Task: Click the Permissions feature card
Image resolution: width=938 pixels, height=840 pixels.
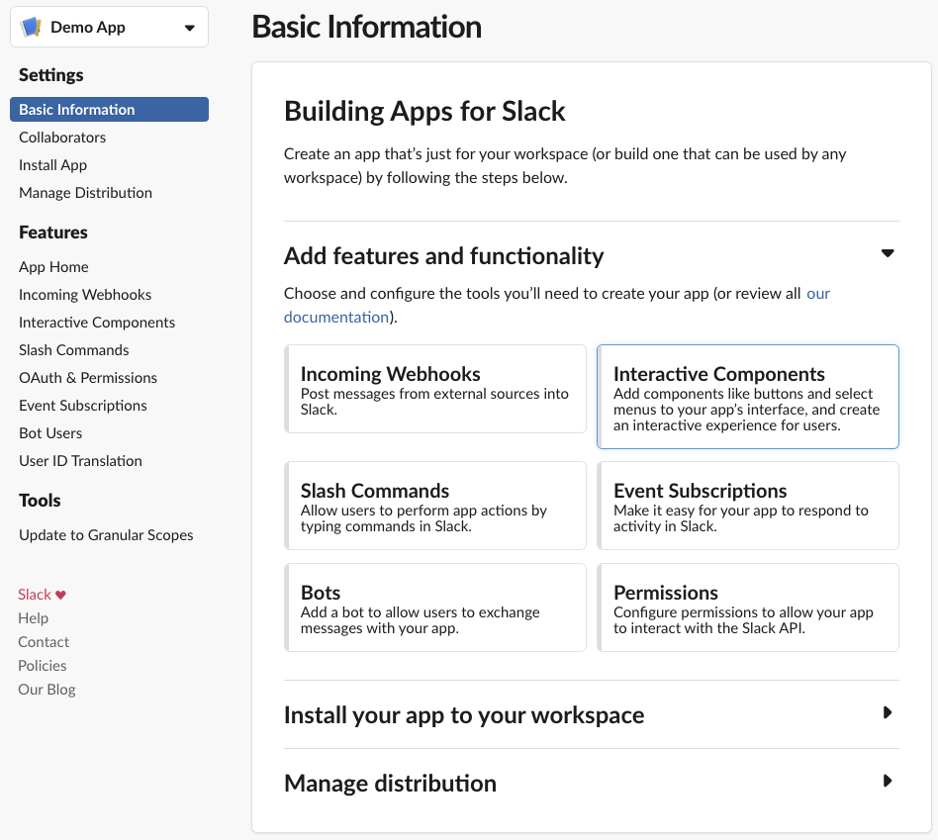Action: (x=748, y=607)
